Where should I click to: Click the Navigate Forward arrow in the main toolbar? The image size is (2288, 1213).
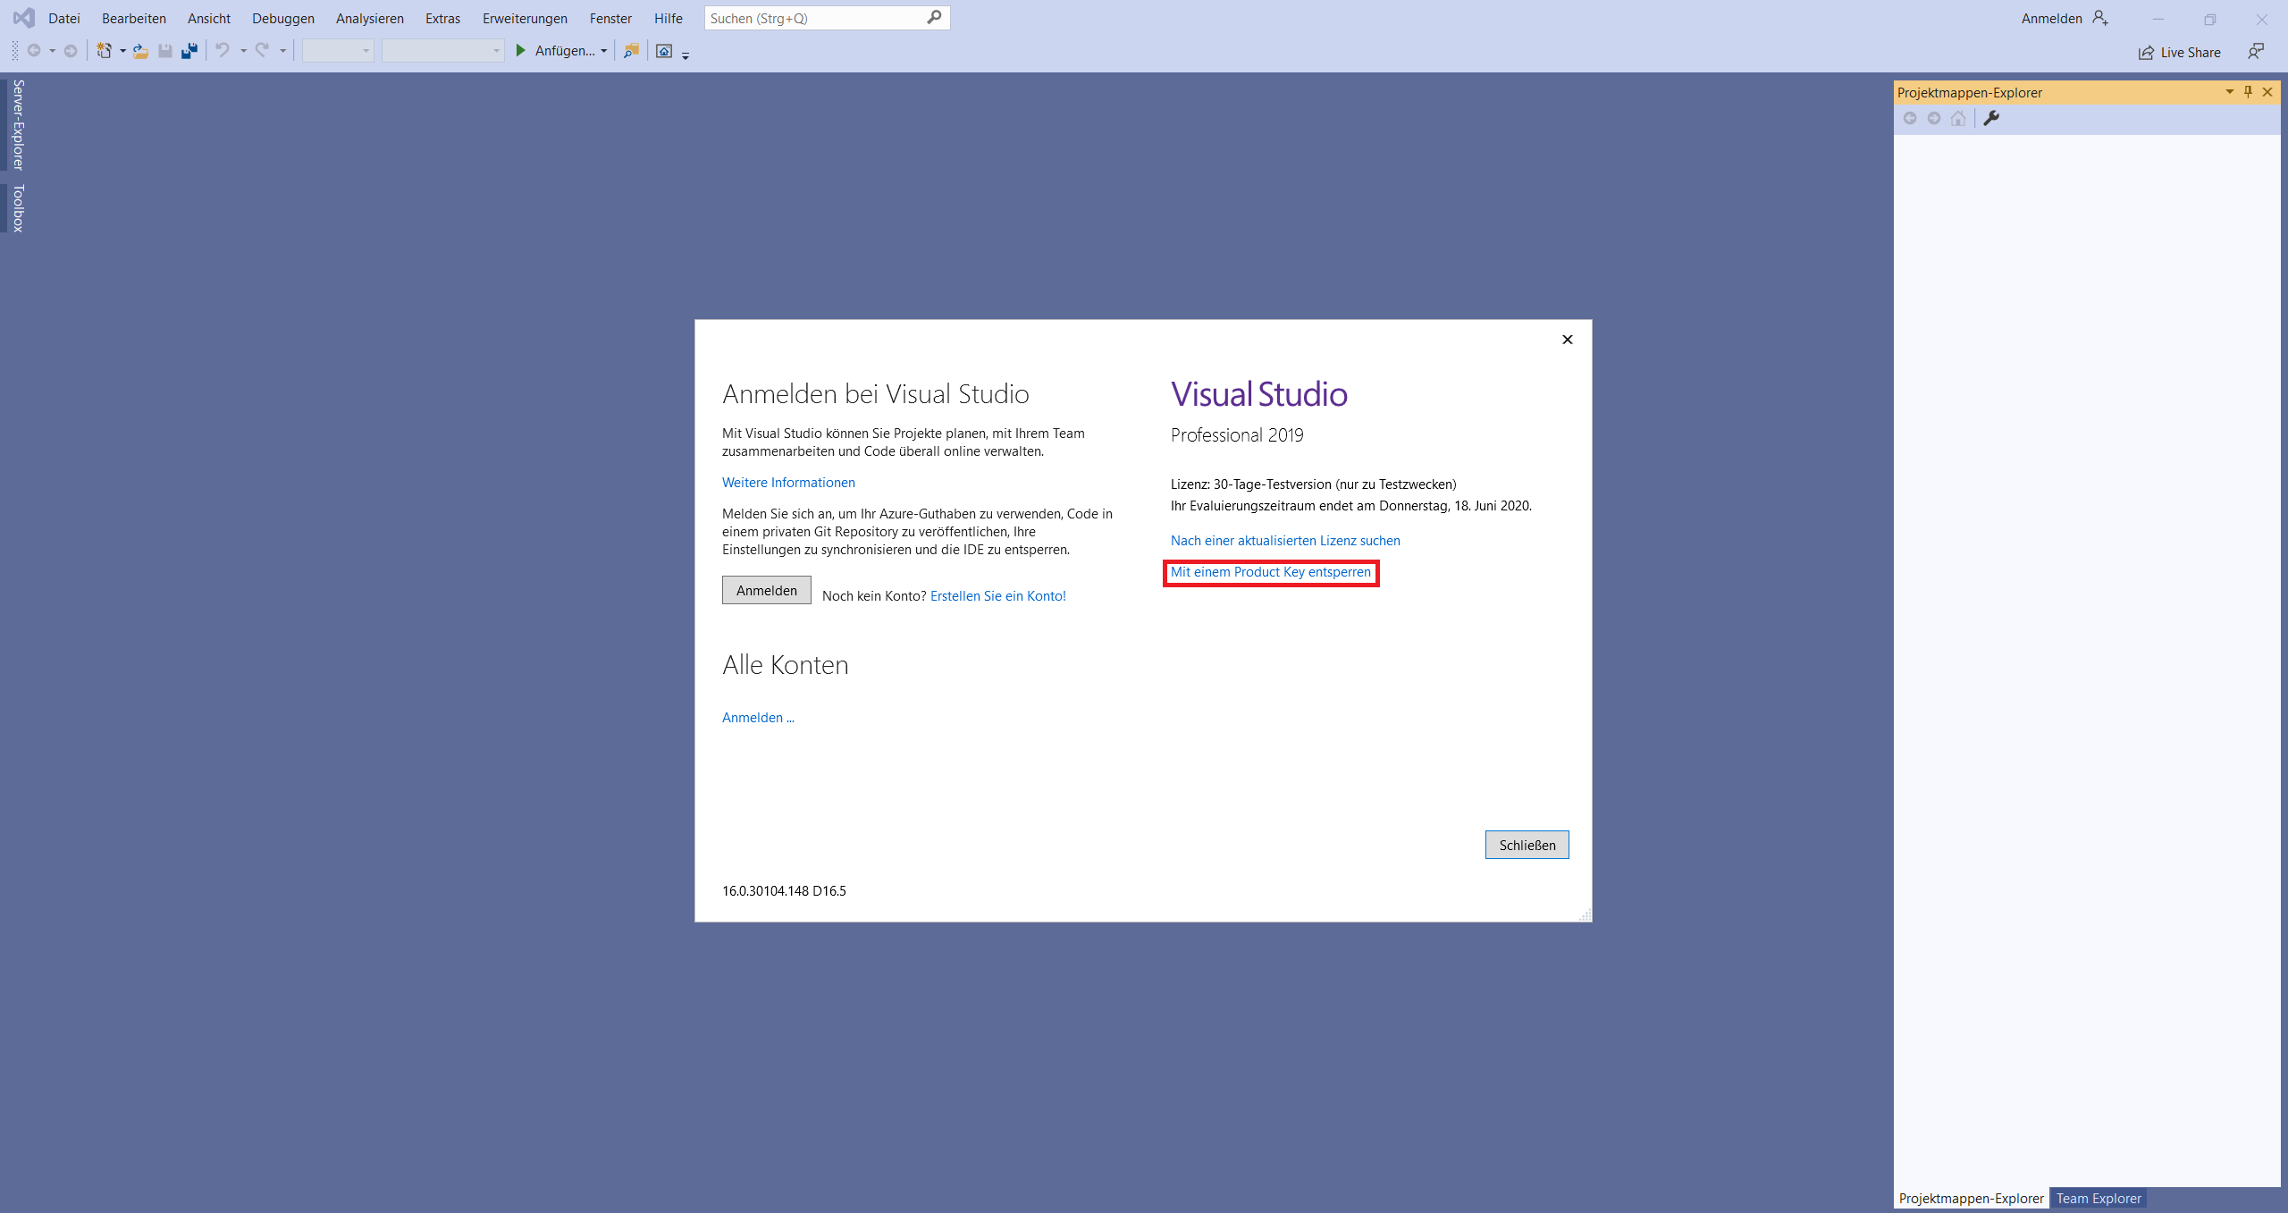71,51
